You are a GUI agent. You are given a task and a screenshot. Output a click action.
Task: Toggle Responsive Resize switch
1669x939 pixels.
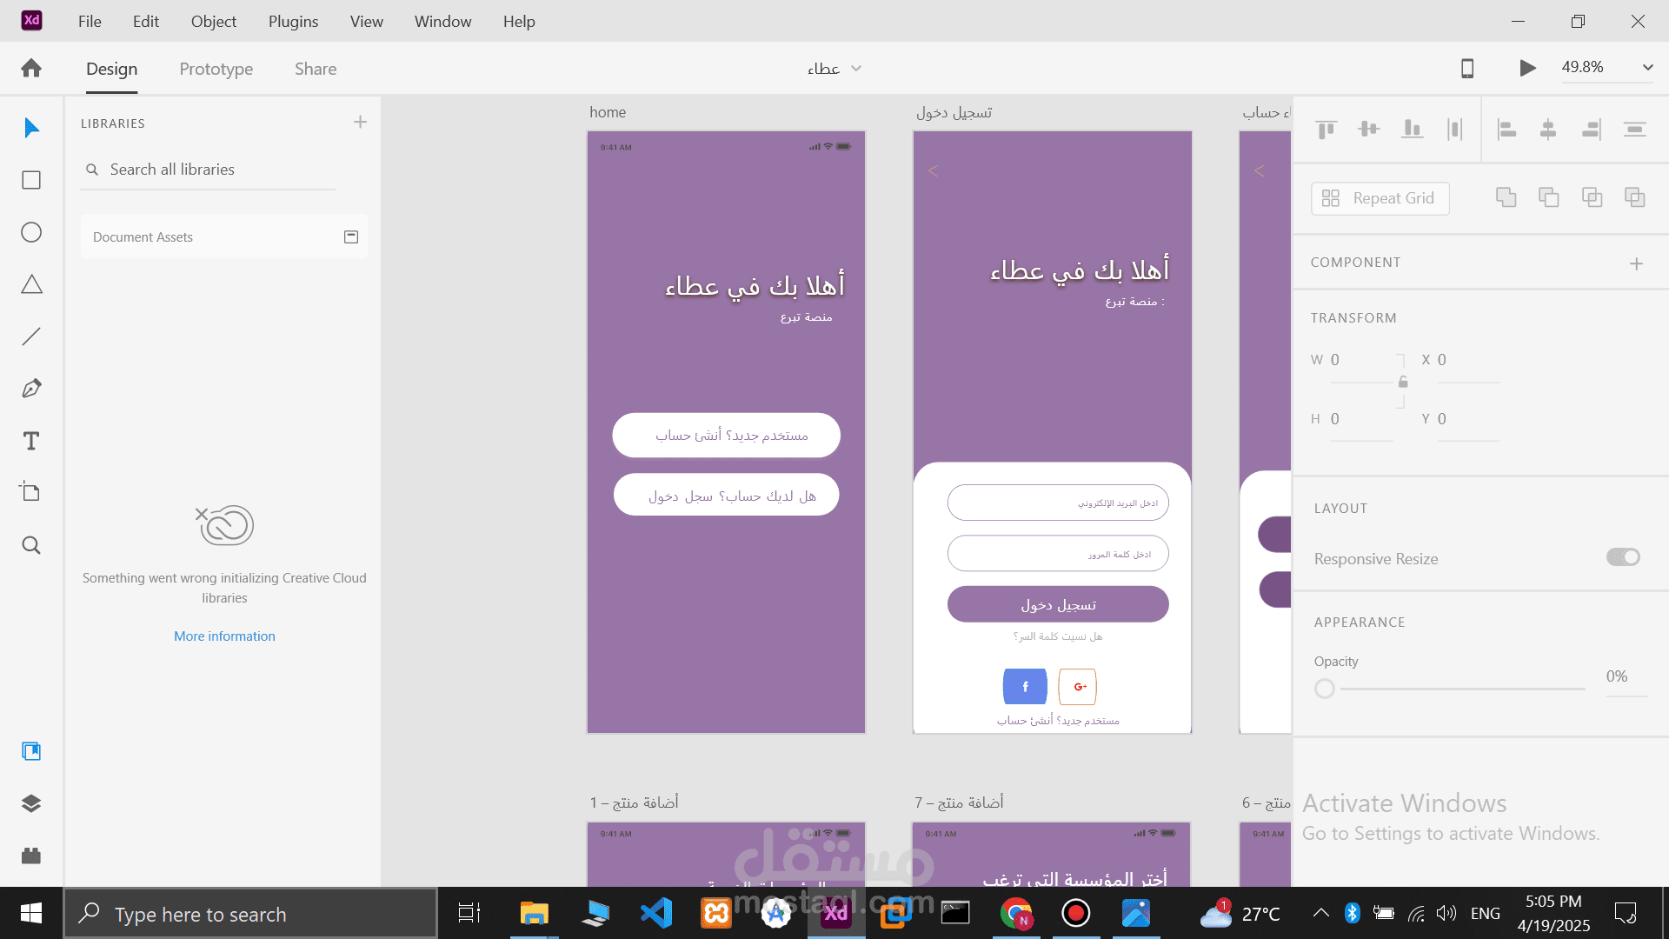[x=1623, y=557]
